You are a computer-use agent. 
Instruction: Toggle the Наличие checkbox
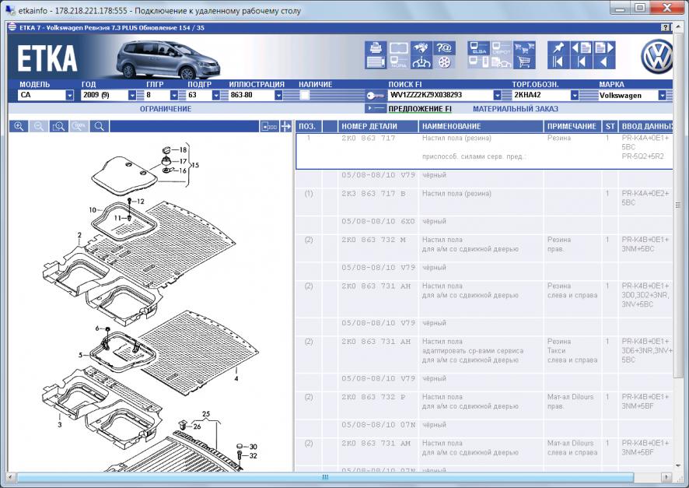click(x=304, y=95)
